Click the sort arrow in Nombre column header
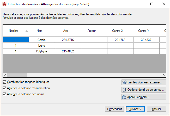Viewport: 170px width, 116px height. (27, 31)
